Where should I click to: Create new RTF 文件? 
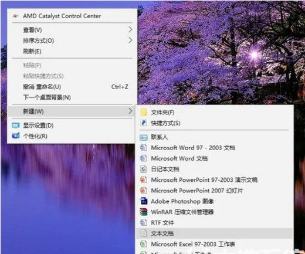point(214,223)
